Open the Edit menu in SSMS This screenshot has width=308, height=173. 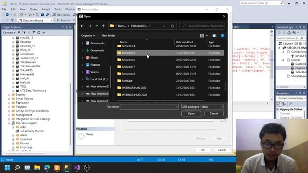[13, 9]
